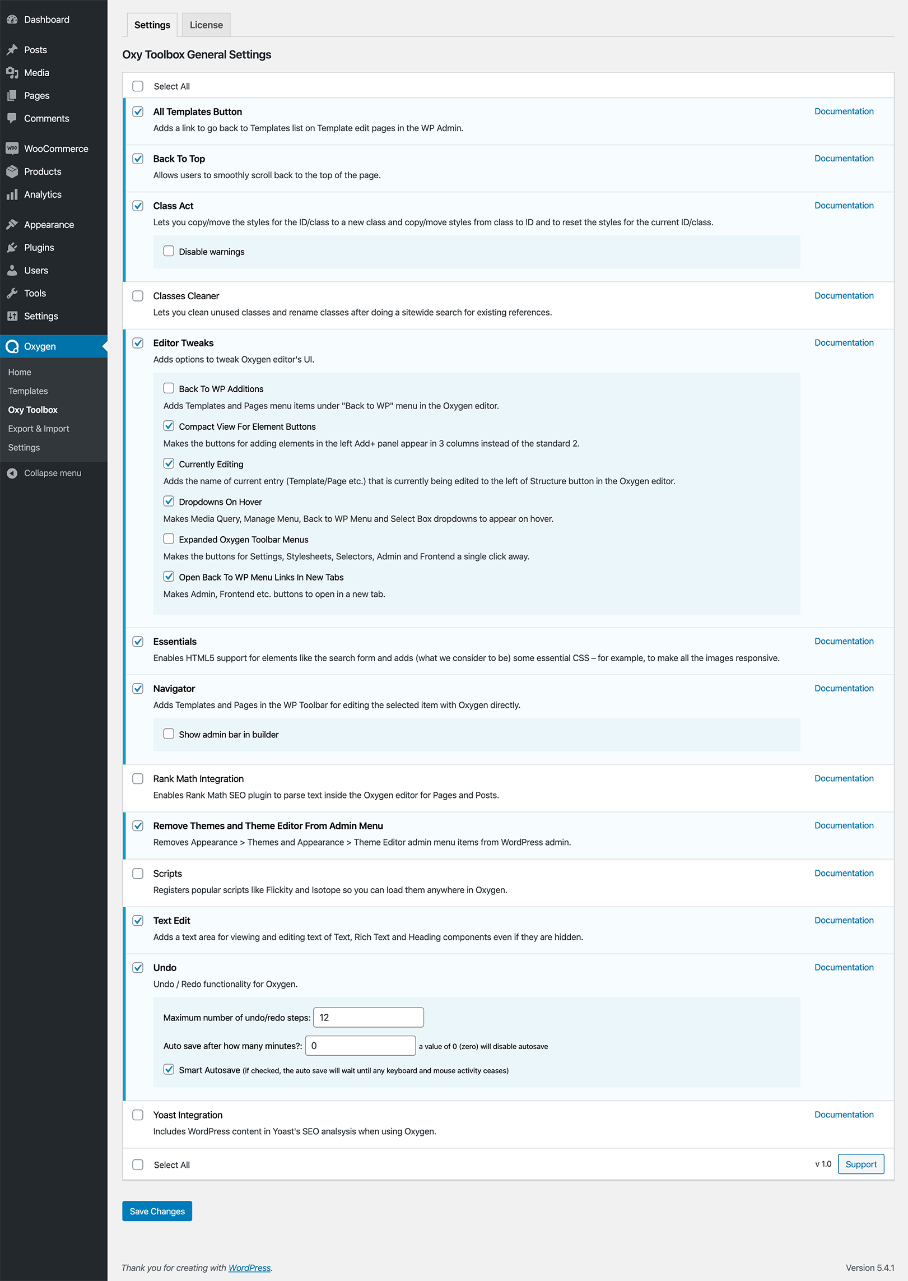
Task: Click the Oxygen logo icon
Action: (x=12, y=347)
